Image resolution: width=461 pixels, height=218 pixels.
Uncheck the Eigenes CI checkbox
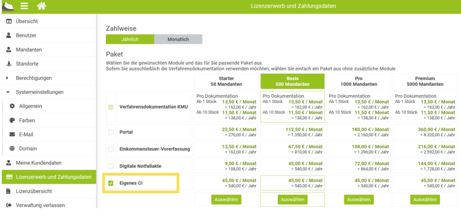(111, 183)
